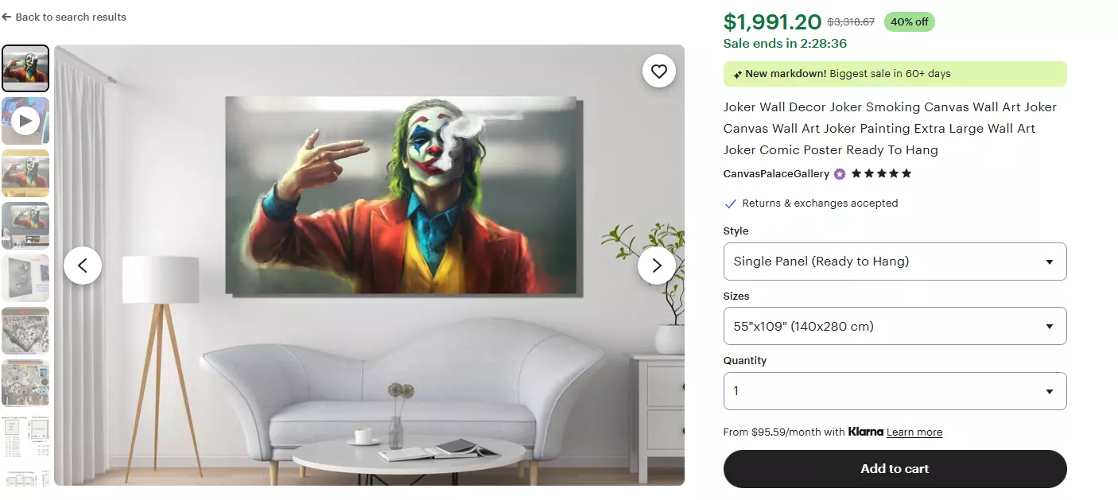
Task: Play the product video thumbnail
Action: point(25,121)
